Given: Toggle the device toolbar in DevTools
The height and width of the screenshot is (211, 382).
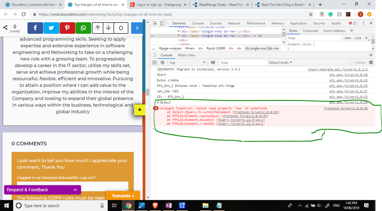Looking at the screenshot, I should tap(162, 23).
